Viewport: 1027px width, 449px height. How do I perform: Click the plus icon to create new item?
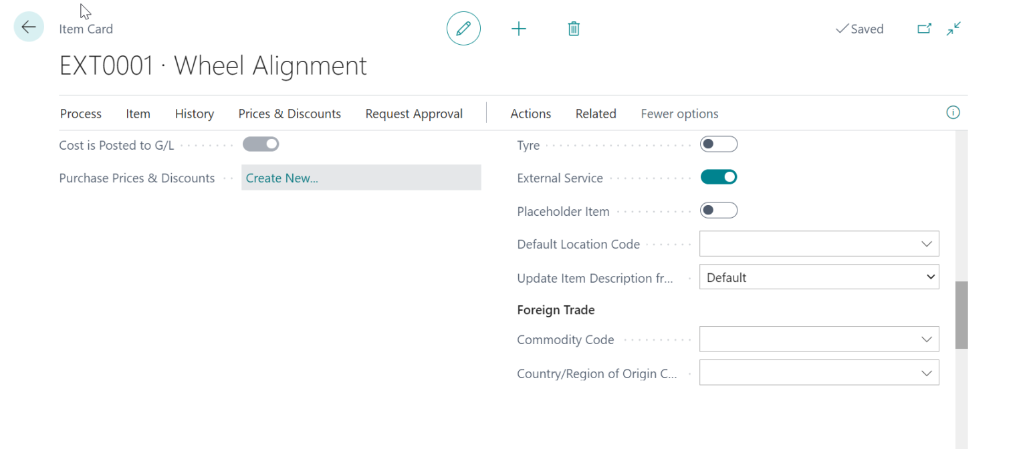(518, 29)
